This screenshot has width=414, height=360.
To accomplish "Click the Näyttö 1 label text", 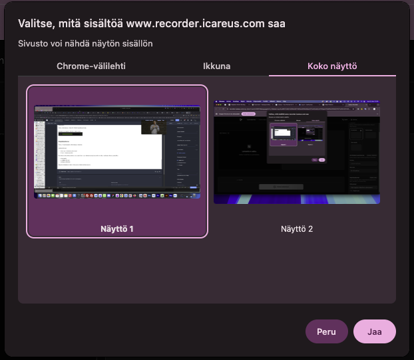I will [x=117, y=228].
